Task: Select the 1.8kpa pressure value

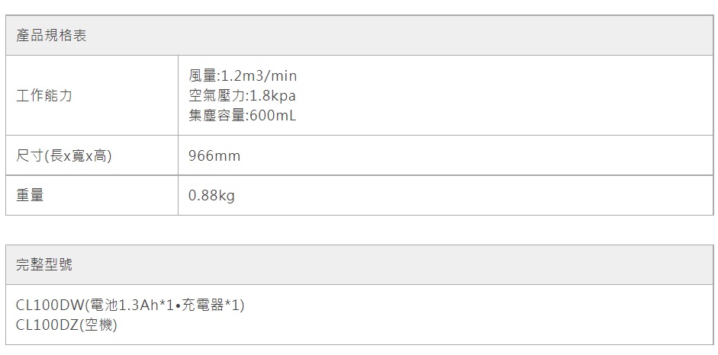Action: point(272,96)
